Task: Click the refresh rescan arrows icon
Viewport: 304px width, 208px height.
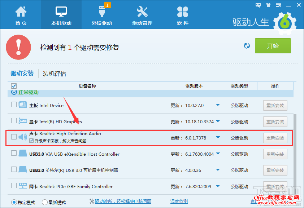Action: 247,46
